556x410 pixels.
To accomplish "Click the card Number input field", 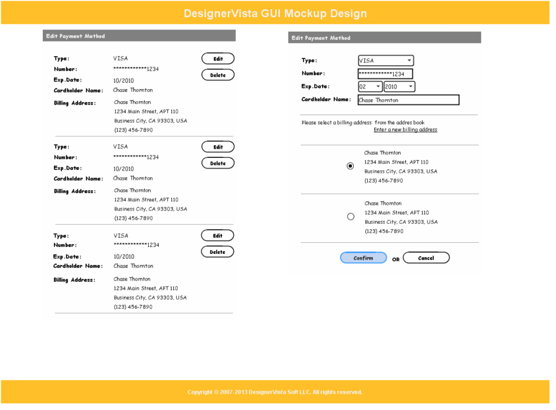I will [x=386, y=73].
